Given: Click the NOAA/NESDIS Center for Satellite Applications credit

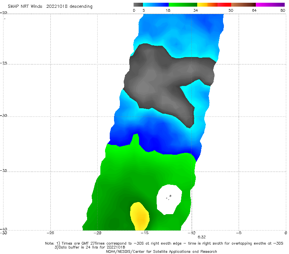Looking at the screenshot, I should (161, 252).
